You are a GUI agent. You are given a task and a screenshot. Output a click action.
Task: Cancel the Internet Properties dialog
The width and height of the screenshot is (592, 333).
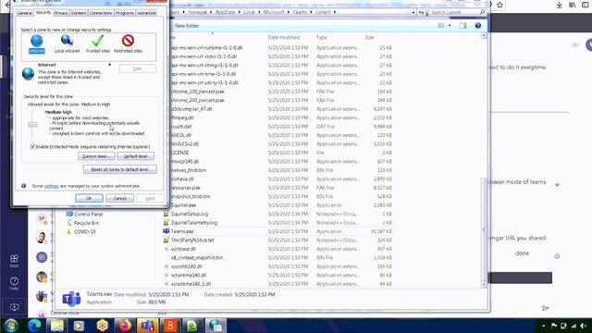(x=119, y=198)
